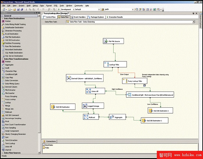Select the Lookup Titles transformation node
The height and width of the screenshot is (159, 203).
115,64
